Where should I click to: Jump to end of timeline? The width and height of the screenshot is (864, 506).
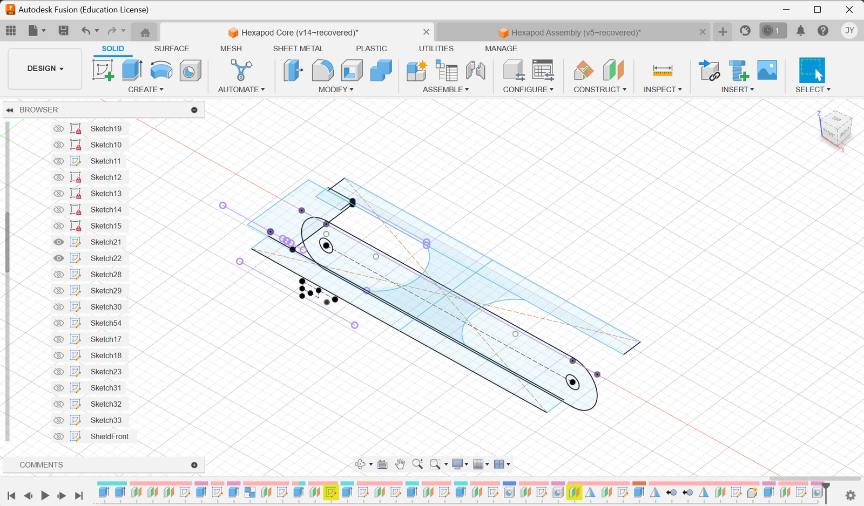(79, 495)
